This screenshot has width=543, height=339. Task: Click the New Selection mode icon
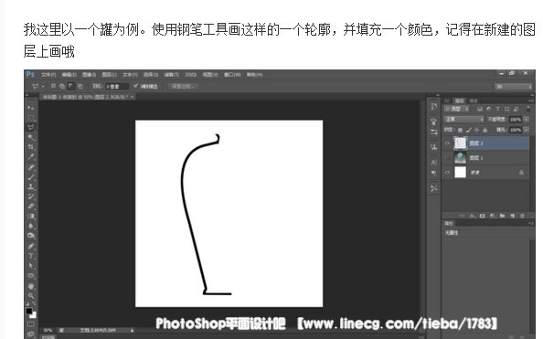coord(53,86)
